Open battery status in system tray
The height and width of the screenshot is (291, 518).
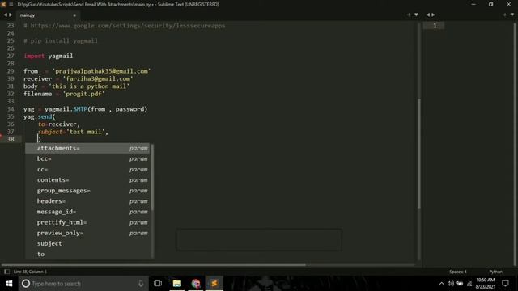coord(460,284)
